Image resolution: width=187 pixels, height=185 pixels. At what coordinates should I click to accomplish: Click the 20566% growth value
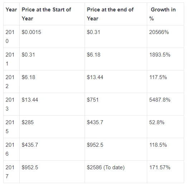pyautogui.click(x=159, y=32)
